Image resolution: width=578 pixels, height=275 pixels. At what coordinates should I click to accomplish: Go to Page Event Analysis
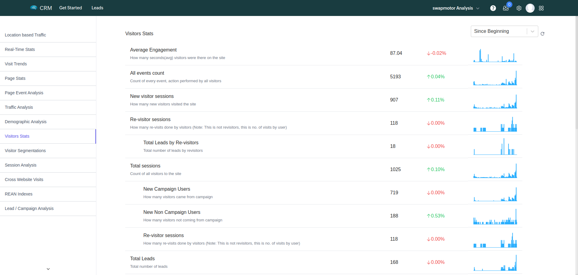point(48,93)
